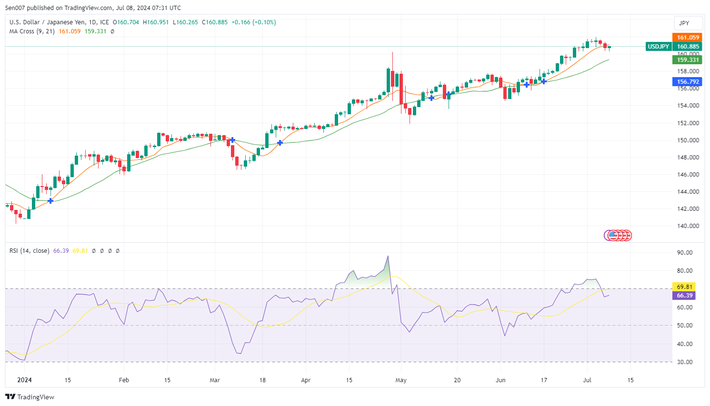710x406 pixels.
Task: Select MA cross marker in late March near 149.7
Action: pos(280,143)
